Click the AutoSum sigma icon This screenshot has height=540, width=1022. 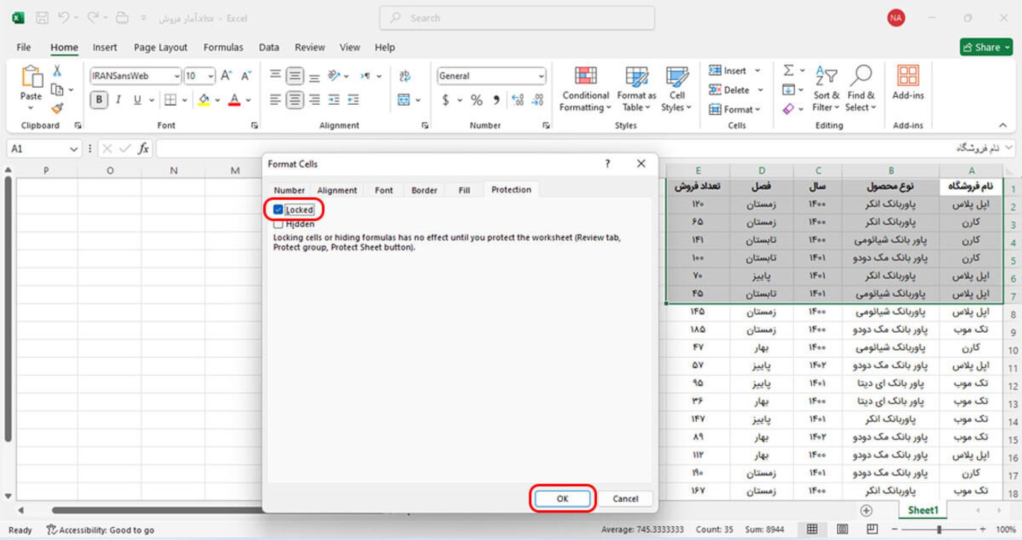(x=789, y=70)
